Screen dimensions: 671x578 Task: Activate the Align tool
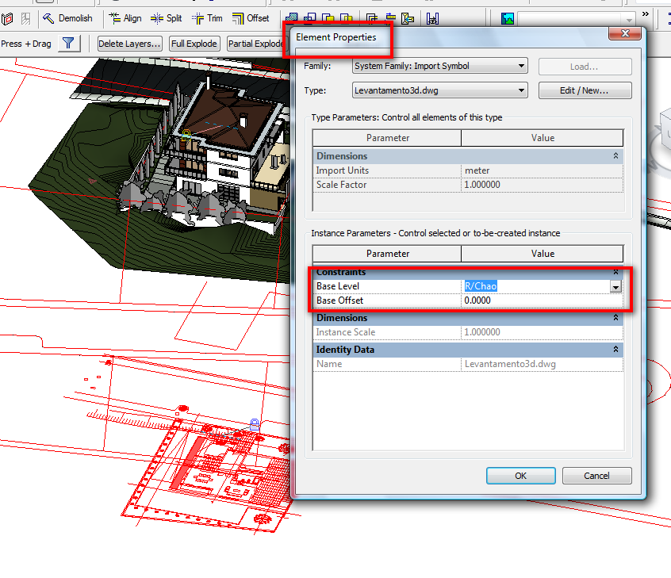point(125,18)
